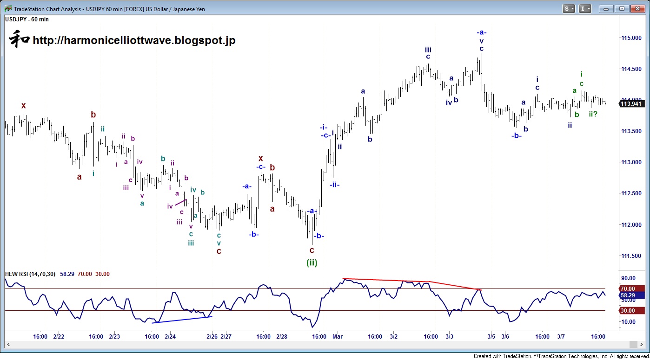Screen dimensions: 650x359
Task: Click the 2/28 date label on time axis
Action: tap(282, 336)
